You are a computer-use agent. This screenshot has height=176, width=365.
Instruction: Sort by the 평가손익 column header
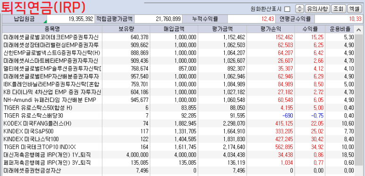click(x=271, y=29)
